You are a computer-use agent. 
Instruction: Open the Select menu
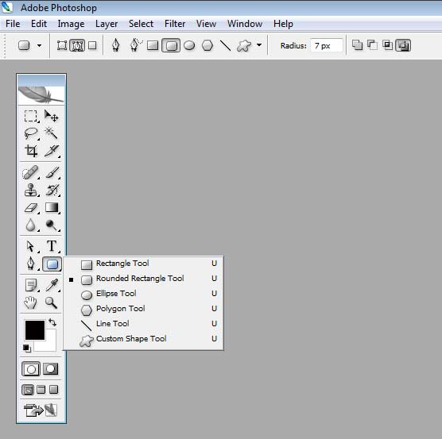[141, 24]
